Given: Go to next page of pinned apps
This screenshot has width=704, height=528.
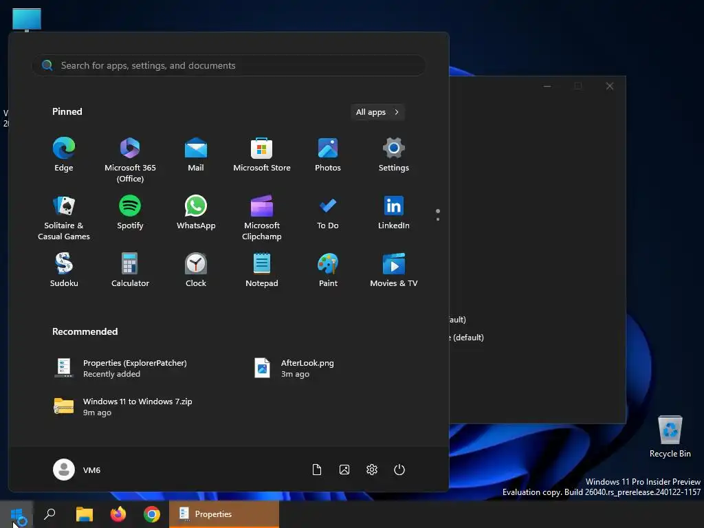Looking at the screenshot, I should 438,219.
